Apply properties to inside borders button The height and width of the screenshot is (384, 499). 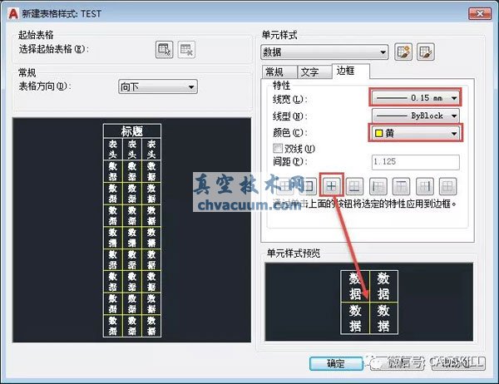tap(331, 186)
